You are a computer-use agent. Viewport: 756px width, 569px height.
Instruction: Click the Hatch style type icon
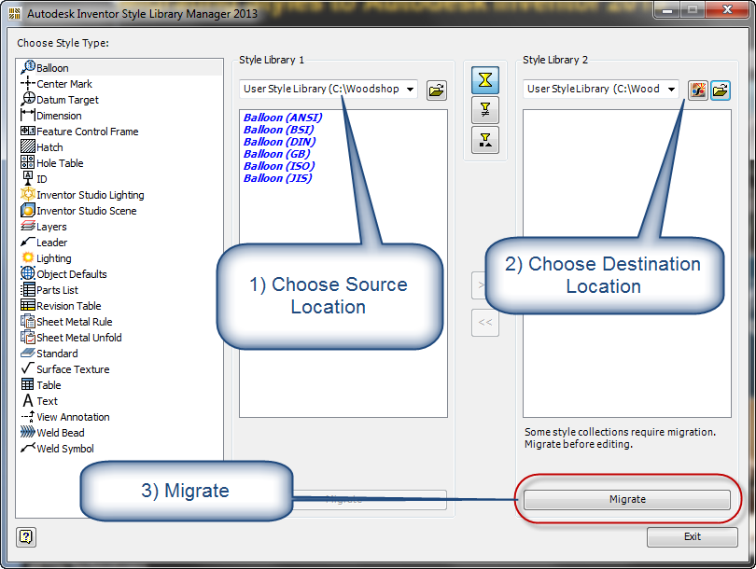point(25,147)
